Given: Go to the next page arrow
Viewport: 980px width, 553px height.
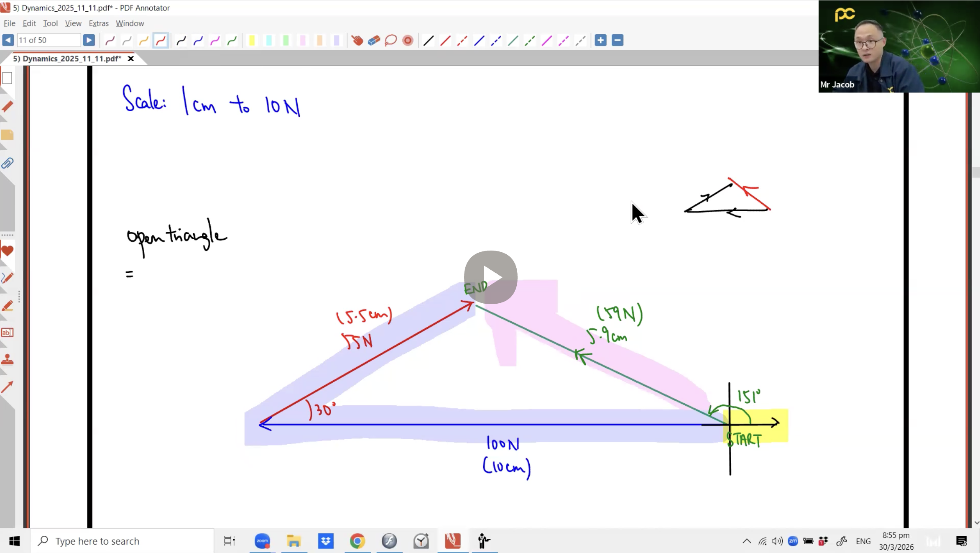Looking at the screenshot, I should (x=89, y=40).
